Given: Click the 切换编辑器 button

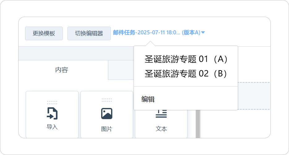Looking at the screenshot, I should tap(89, 33).
